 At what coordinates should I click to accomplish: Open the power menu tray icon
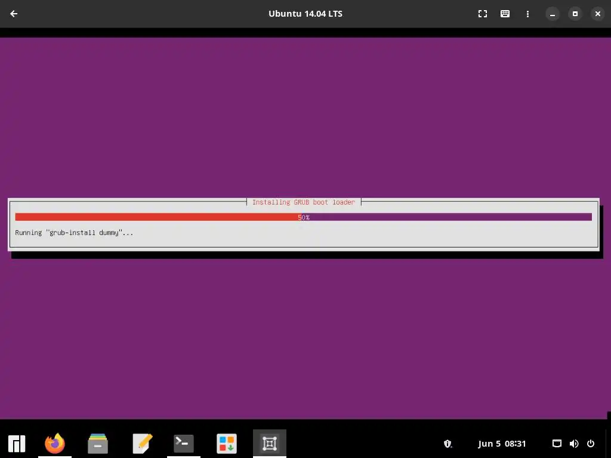click(590, 444)
